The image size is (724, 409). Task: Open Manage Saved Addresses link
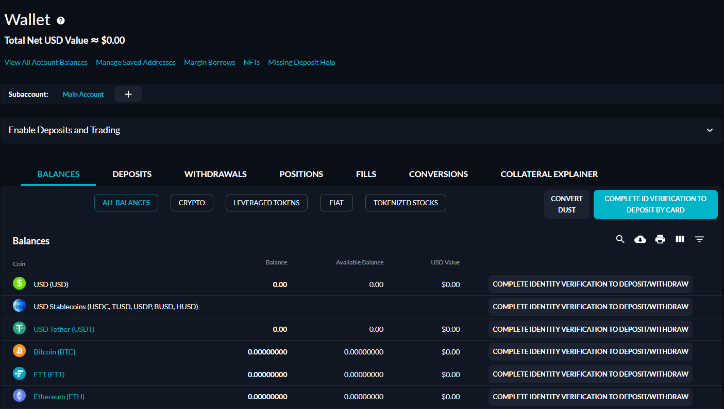pos(136,62)
